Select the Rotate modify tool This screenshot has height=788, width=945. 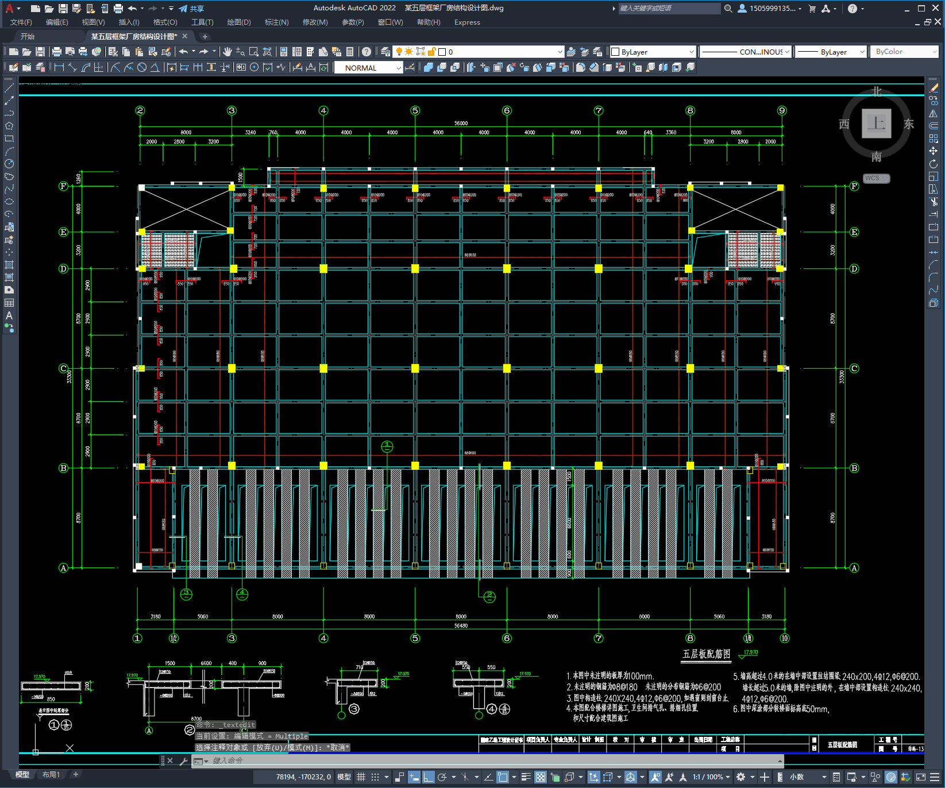tap(934, 164)
